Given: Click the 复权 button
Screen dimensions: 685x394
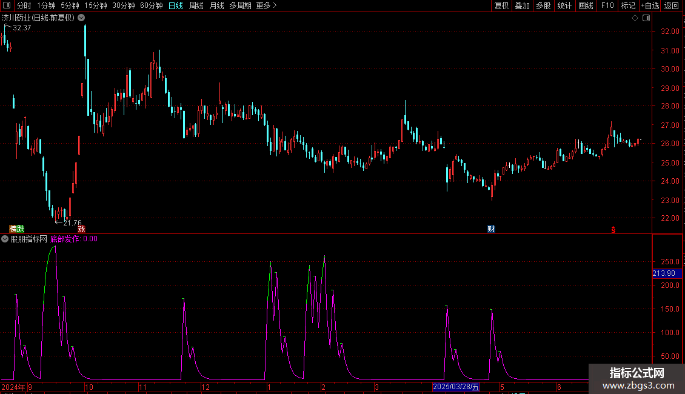Looking at the screenshot, I should 501,5.
